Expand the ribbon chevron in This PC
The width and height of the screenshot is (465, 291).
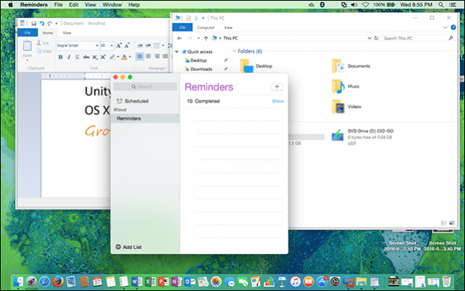click(445, 28)
